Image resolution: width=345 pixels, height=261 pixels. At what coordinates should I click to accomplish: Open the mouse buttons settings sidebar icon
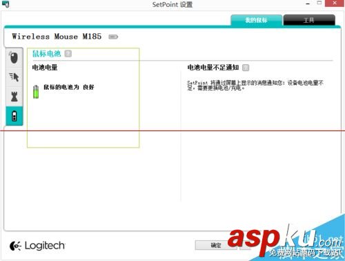[x=14, y=57]
